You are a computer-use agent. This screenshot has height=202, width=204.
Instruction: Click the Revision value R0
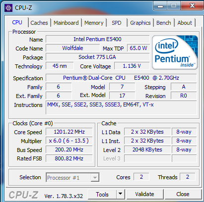tap(184, 96)
